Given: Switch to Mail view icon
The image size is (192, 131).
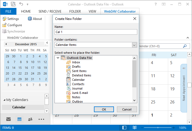Looking at the screenshot, I should click(8, 119).
